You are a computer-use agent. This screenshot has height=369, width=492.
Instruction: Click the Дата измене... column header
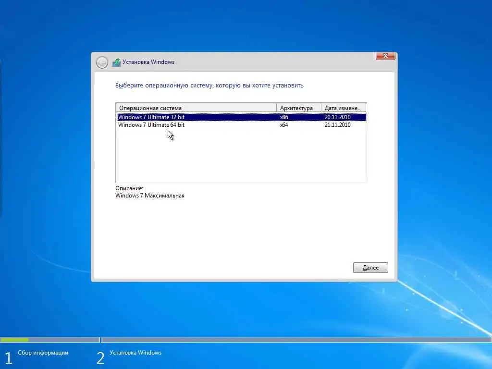click(344, 108)
